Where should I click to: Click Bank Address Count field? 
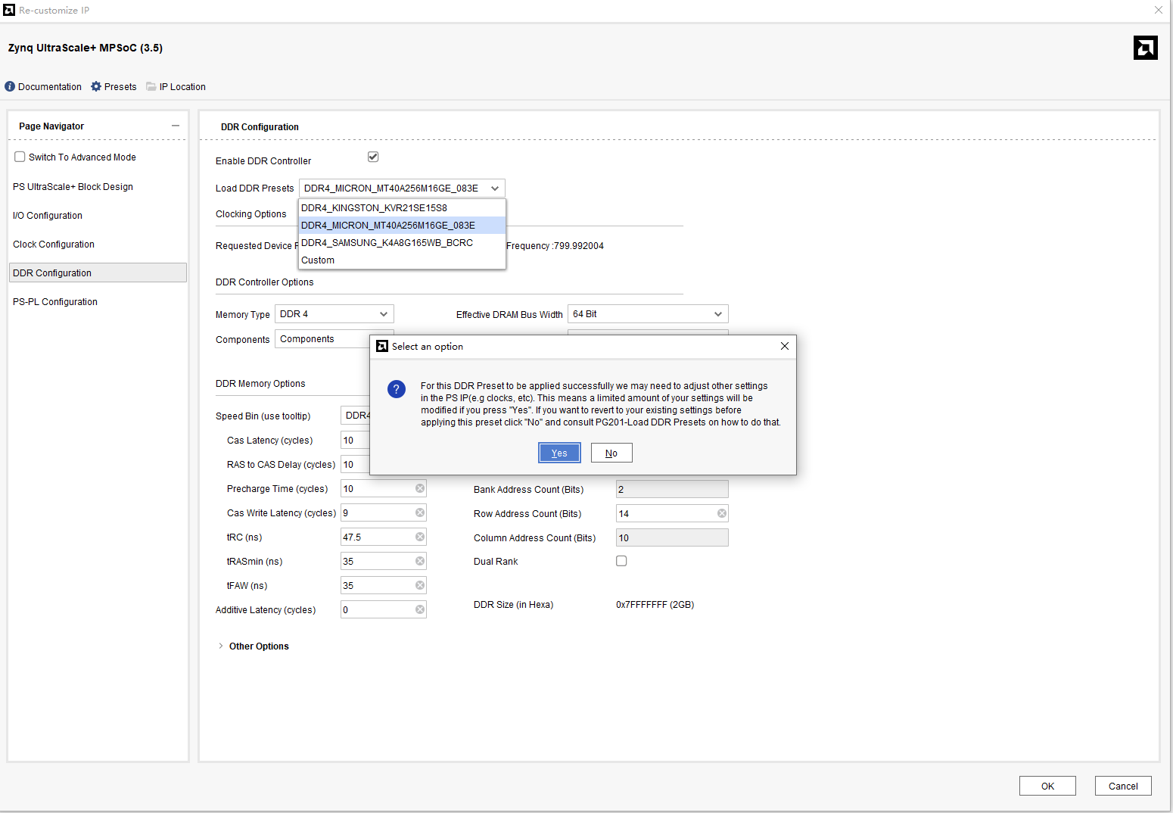672,489
